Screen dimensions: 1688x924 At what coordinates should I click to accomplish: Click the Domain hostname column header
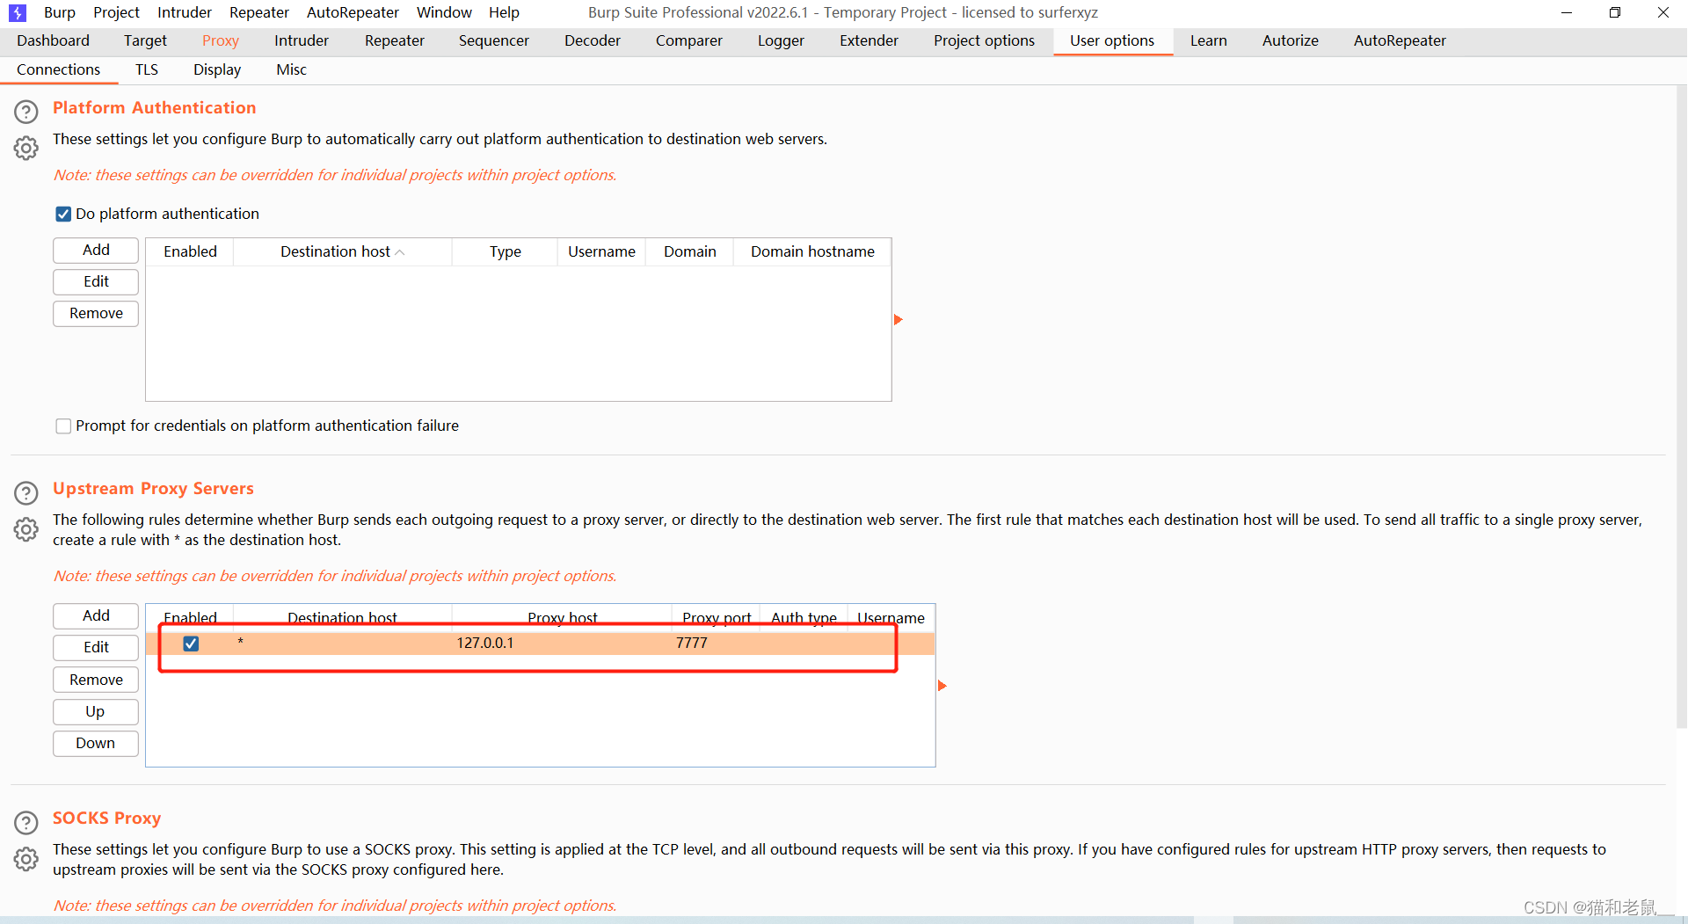coord(812,251)
